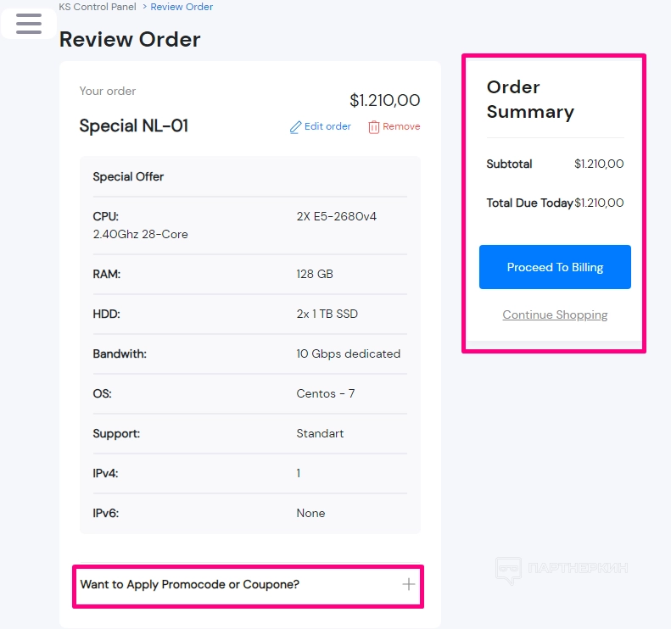Click the Subtotal amount in Order Summary
The image size is (671, 629).
point(599,164)
